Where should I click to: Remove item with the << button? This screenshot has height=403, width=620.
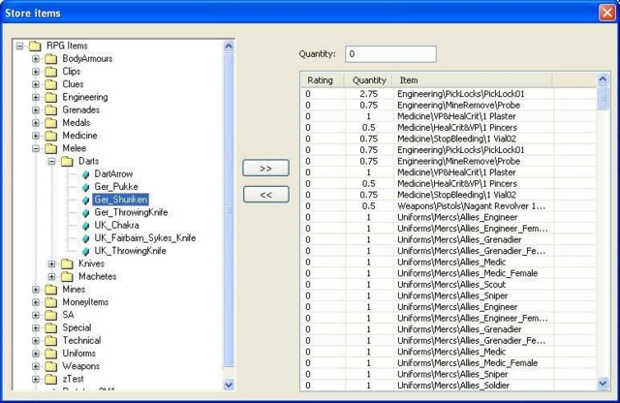coord(265,195)
